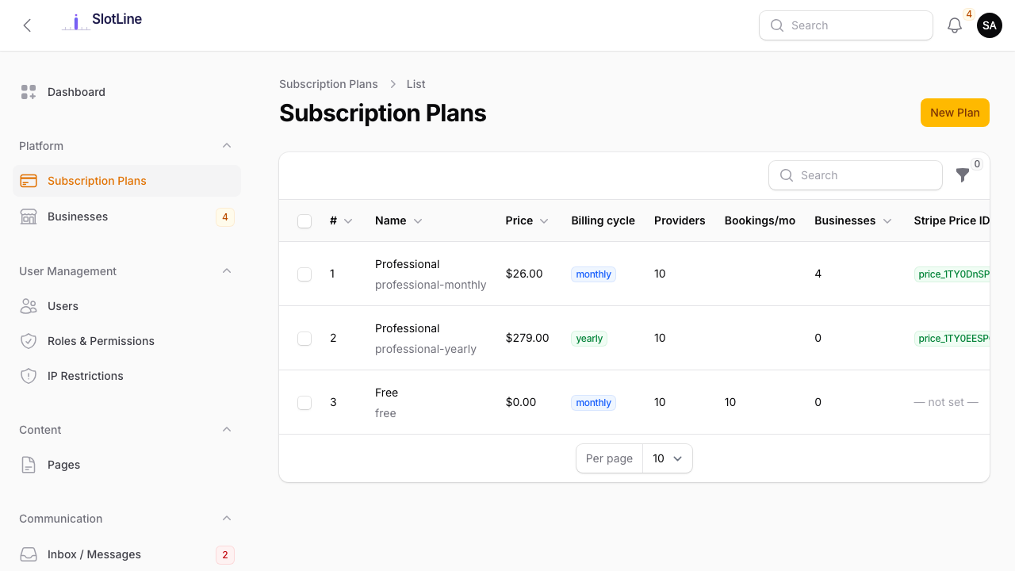Click the $279.00 price cell
Image resolution: width=1015 pixels, height=571 pixels.
(527, 338)
